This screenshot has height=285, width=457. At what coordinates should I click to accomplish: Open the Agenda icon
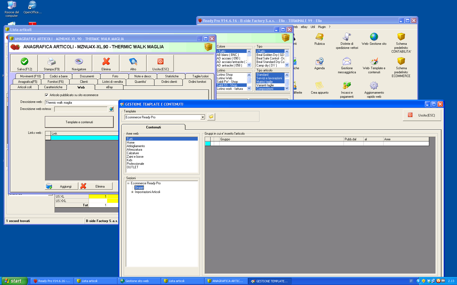click(319, 61)
